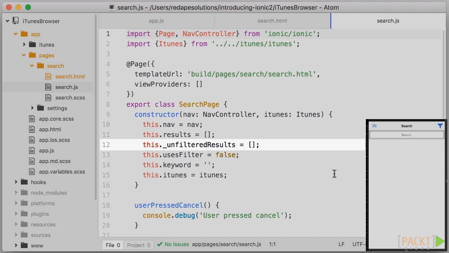This screenshot has width=449, height=253.
Task: Open search.scss in the tree view
Action: coord(70,97)
